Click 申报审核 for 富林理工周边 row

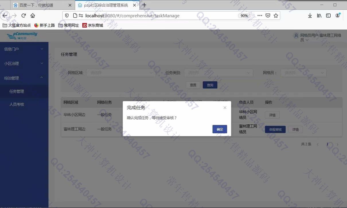click(x=275, y=130)
